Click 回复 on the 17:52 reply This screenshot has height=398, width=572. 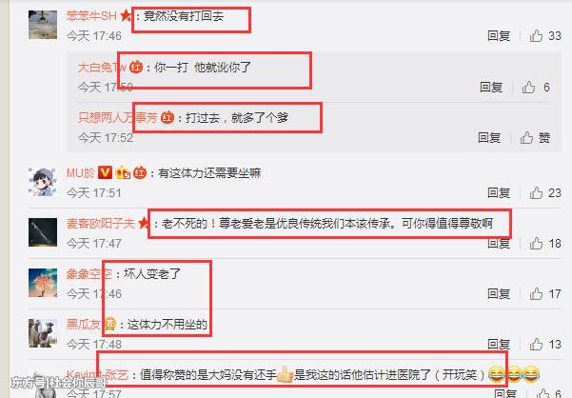pyautogui.click(x=489, y=137)
